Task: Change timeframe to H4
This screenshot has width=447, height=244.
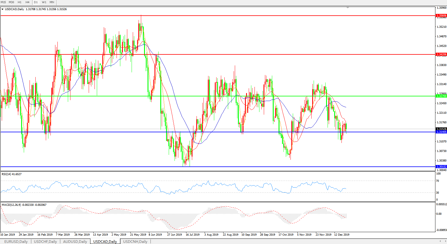Action: point(28,2)
